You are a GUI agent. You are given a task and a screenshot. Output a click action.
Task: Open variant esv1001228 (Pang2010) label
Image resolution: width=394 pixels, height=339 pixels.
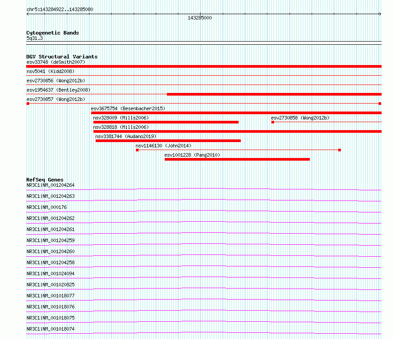pos(192,155)
